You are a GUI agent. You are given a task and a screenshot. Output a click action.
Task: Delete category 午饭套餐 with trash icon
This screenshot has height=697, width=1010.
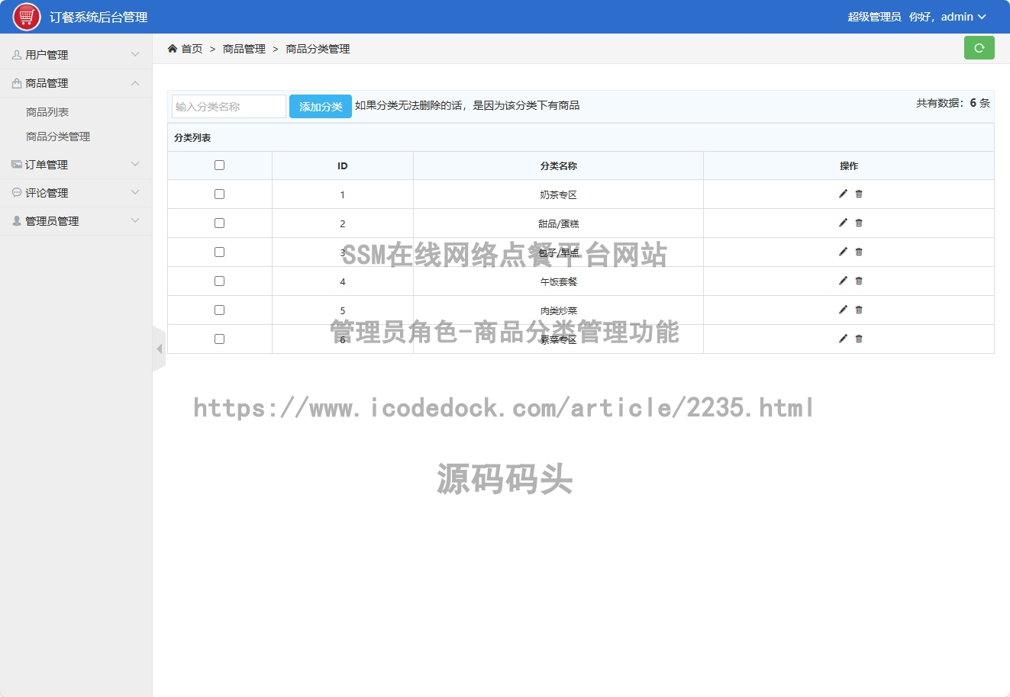click(x=859, y=281)
